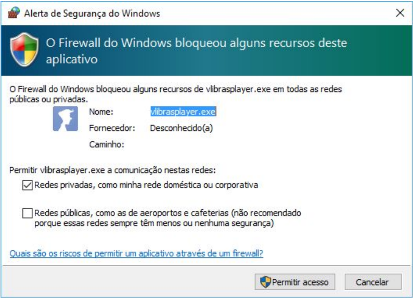Click the description mentioning públicas ou privadas
Screen dimensions: 413x298
click(176, 94)
